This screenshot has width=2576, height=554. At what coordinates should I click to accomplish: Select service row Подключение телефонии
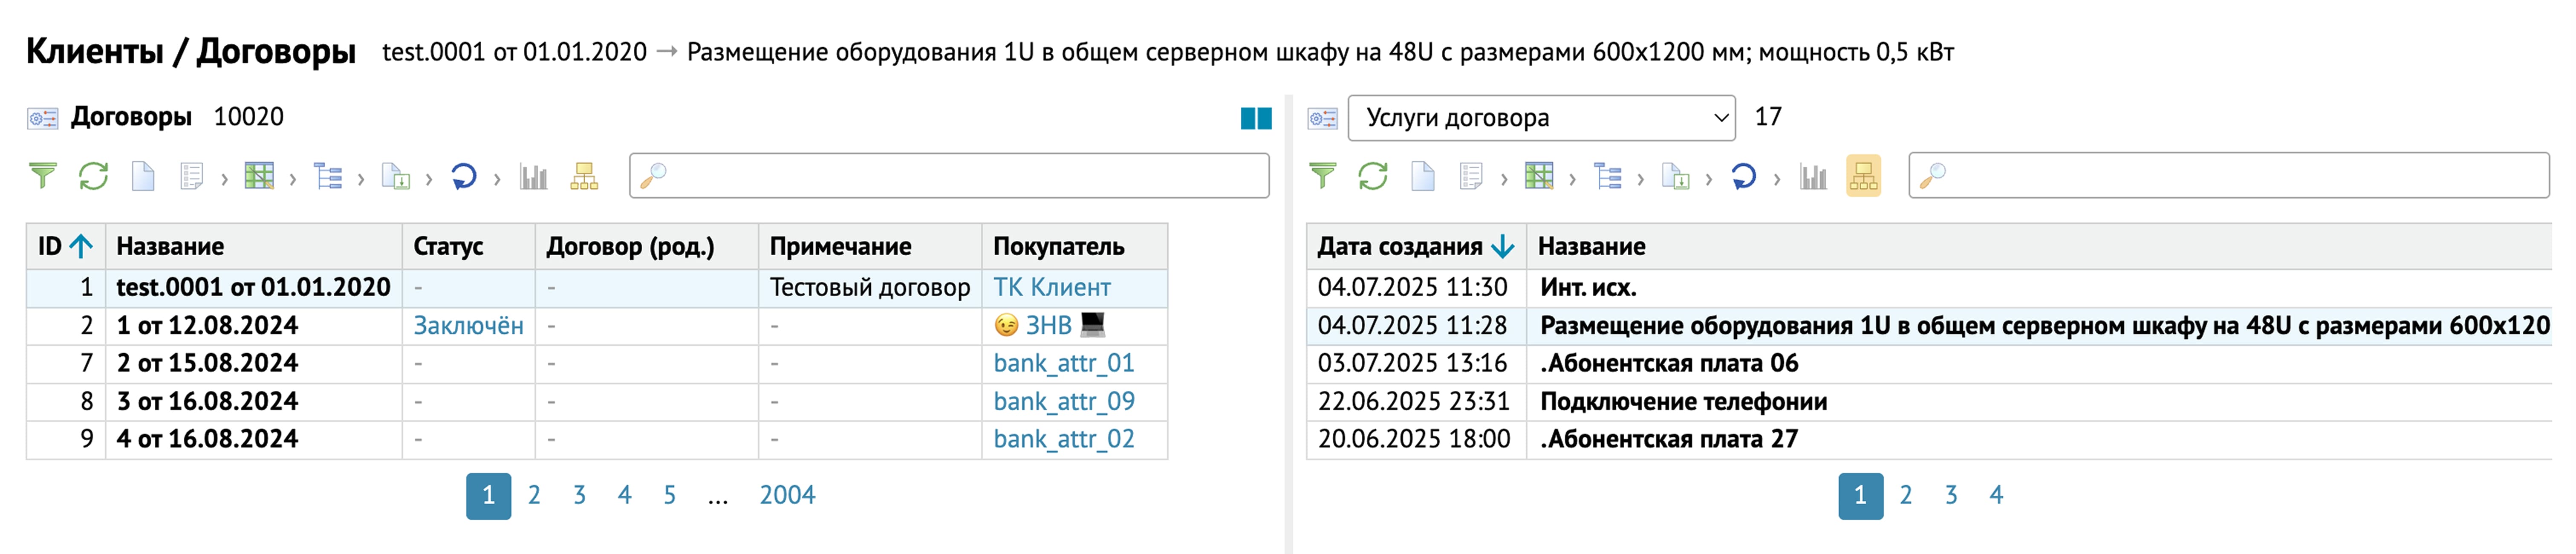1929,402
